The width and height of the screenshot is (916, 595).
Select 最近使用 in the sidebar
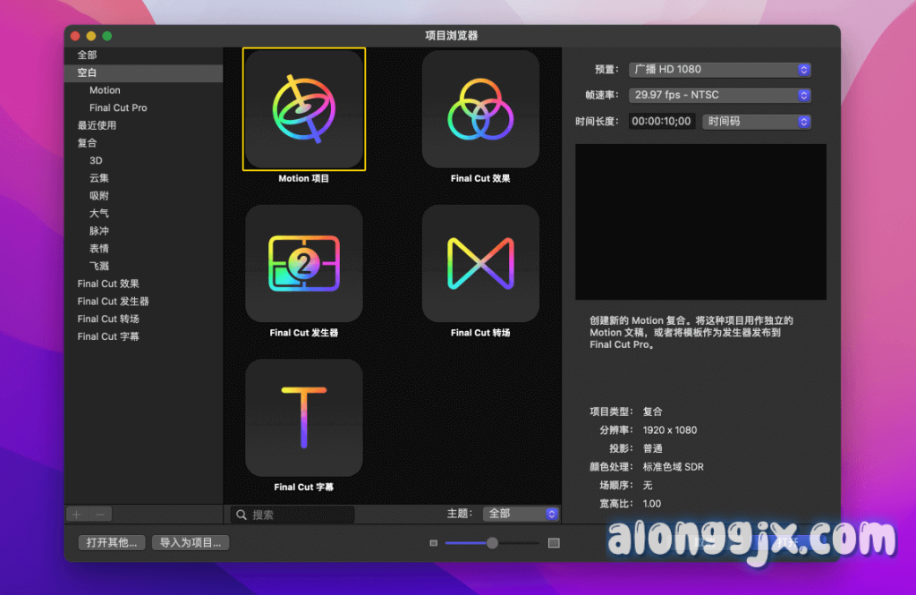point(97,125)
